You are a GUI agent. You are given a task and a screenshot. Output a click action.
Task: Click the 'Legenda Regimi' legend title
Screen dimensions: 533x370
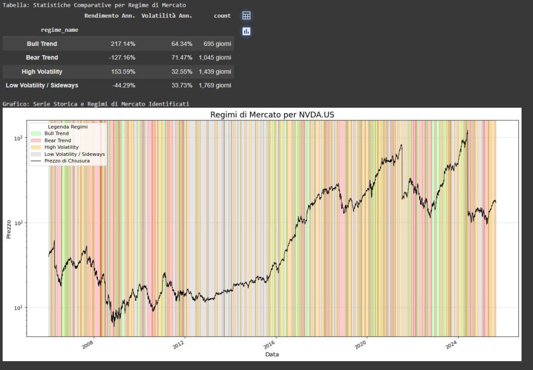[68, 127]
